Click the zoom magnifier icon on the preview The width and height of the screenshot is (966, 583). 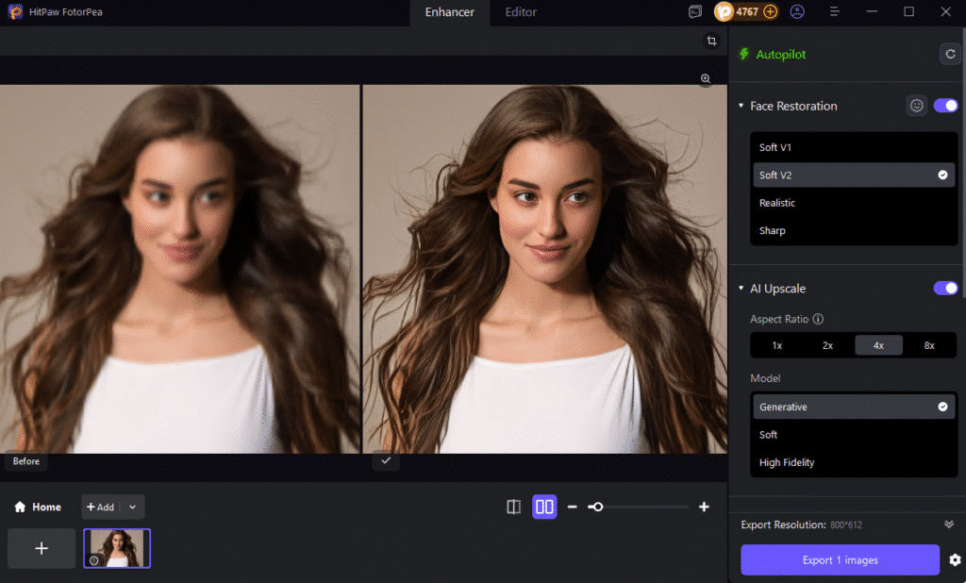click(x=706, y=79)
